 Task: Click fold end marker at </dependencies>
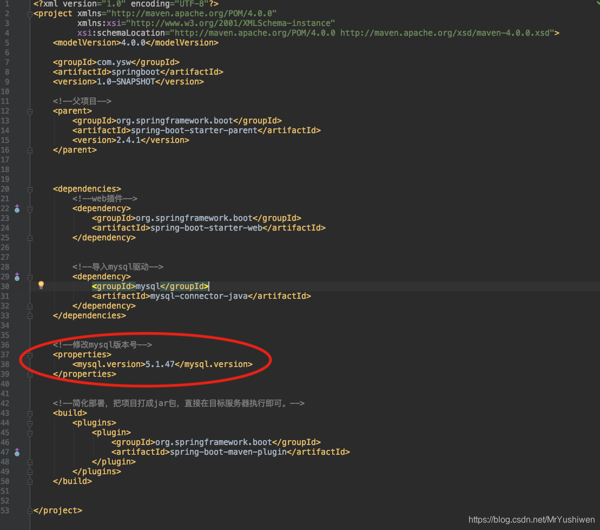point(30,316)
